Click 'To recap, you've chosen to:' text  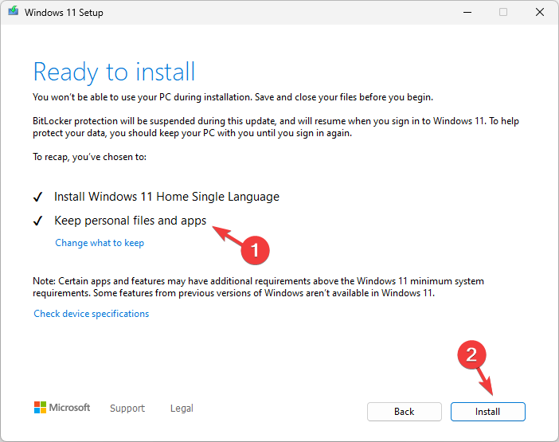click(89, 157)
